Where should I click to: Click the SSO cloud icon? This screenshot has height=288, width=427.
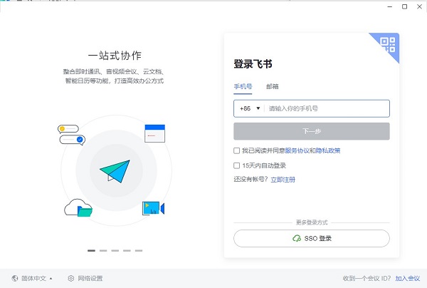(x=297, y=238)
